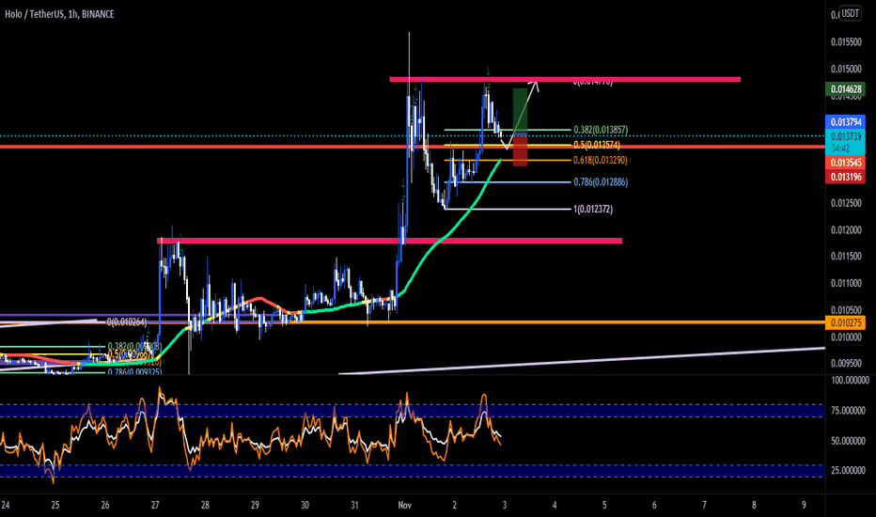The height and width of the screenshot is (517, 876).
Task: Click the 0.015500 price axis value
Action: point(846,42)
